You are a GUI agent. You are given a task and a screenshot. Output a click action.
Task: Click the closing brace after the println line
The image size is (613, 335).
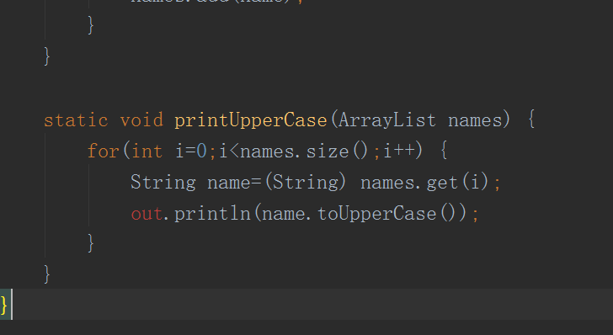pos(91,242)
